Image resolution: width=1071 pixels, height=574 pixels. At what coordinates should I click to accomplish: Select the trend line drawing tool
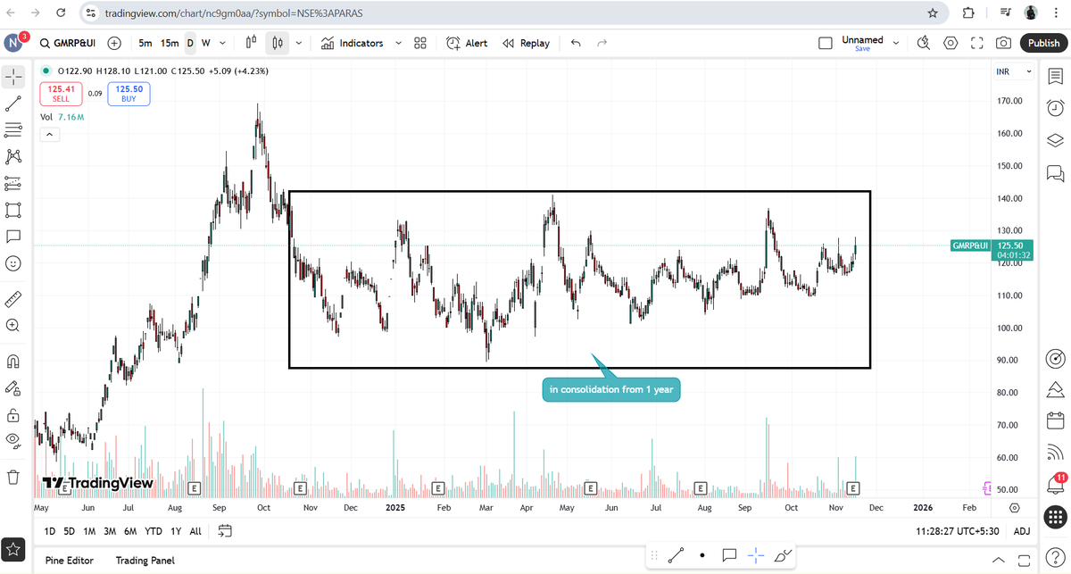click(x=13, y=104)
